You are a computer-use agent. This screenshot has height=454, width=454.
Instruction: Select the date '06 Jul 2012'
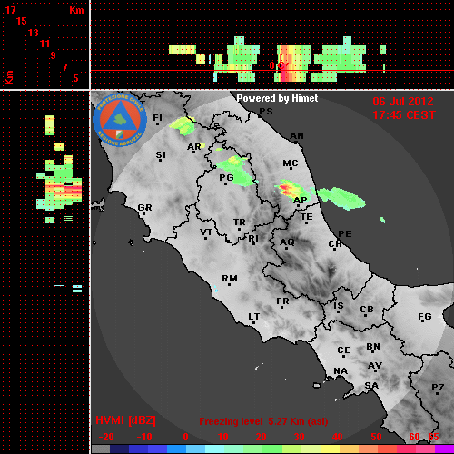pos(403,102)
